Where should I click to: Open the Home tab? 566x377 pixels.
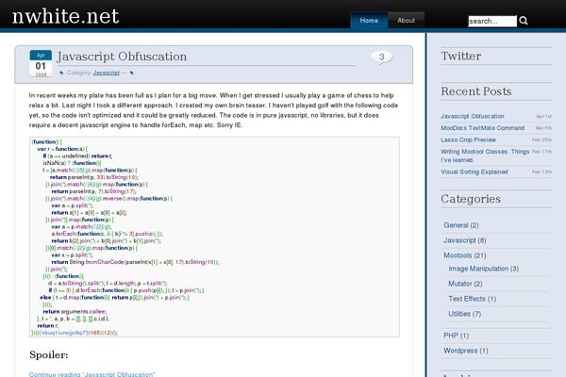tap(369, 20)
